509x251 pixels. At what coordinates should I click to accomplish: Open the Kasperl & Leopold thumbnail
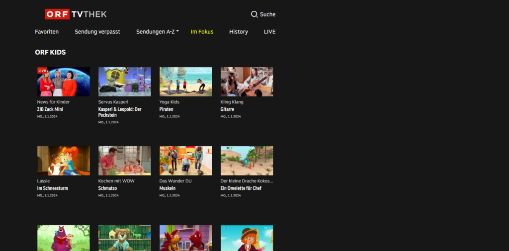coord(125,82)
